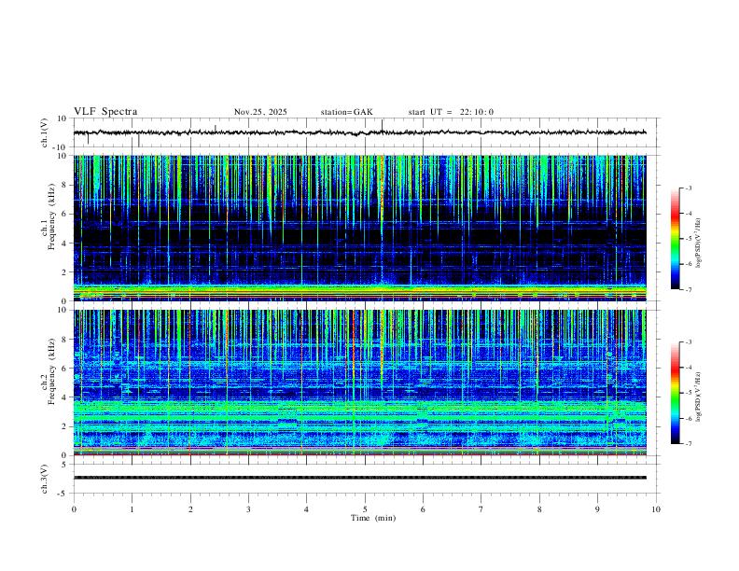
Task: Click the "-5" tick on ch.1 colorbar
Action: coord(688,239)
